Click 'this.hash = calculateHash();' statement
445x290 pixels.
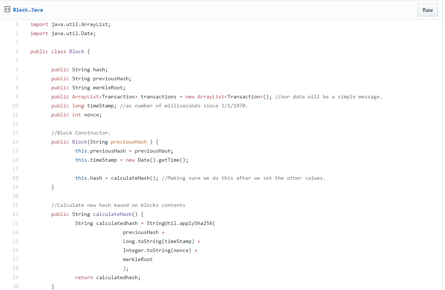117,178
